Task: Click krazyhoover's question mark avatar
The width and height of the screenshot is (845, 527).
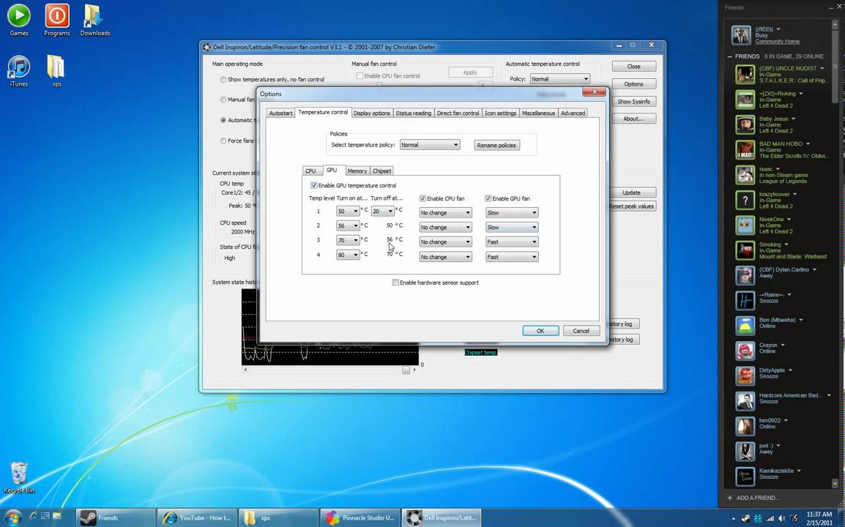Action: point(745,200)
